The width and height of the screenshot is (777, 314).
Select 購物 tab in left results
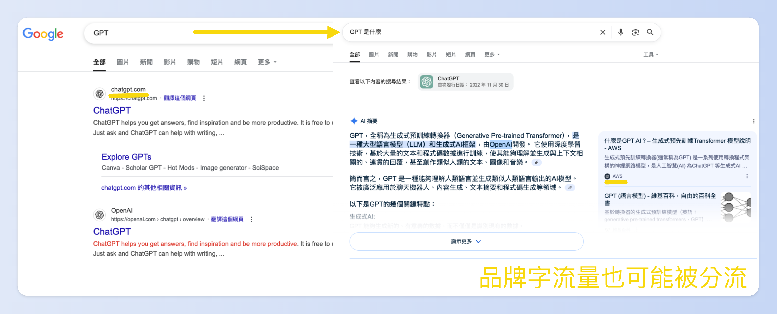[193, 62]
